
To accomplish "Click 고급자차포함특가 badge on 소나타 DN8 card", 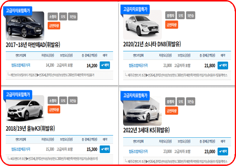I will click(135, 9).
